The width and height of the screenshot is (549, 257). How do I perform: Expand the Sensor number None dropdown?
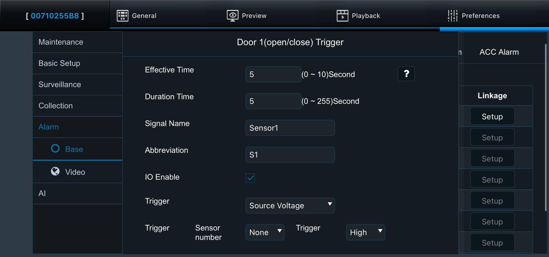265,232
